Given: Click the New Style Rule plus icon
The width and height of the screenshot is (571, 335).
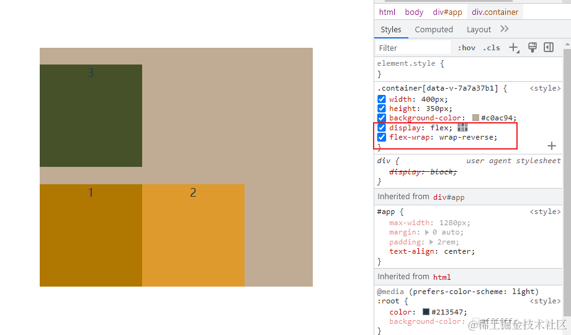Looking at the screenshot, I should (x=513, y=48).
